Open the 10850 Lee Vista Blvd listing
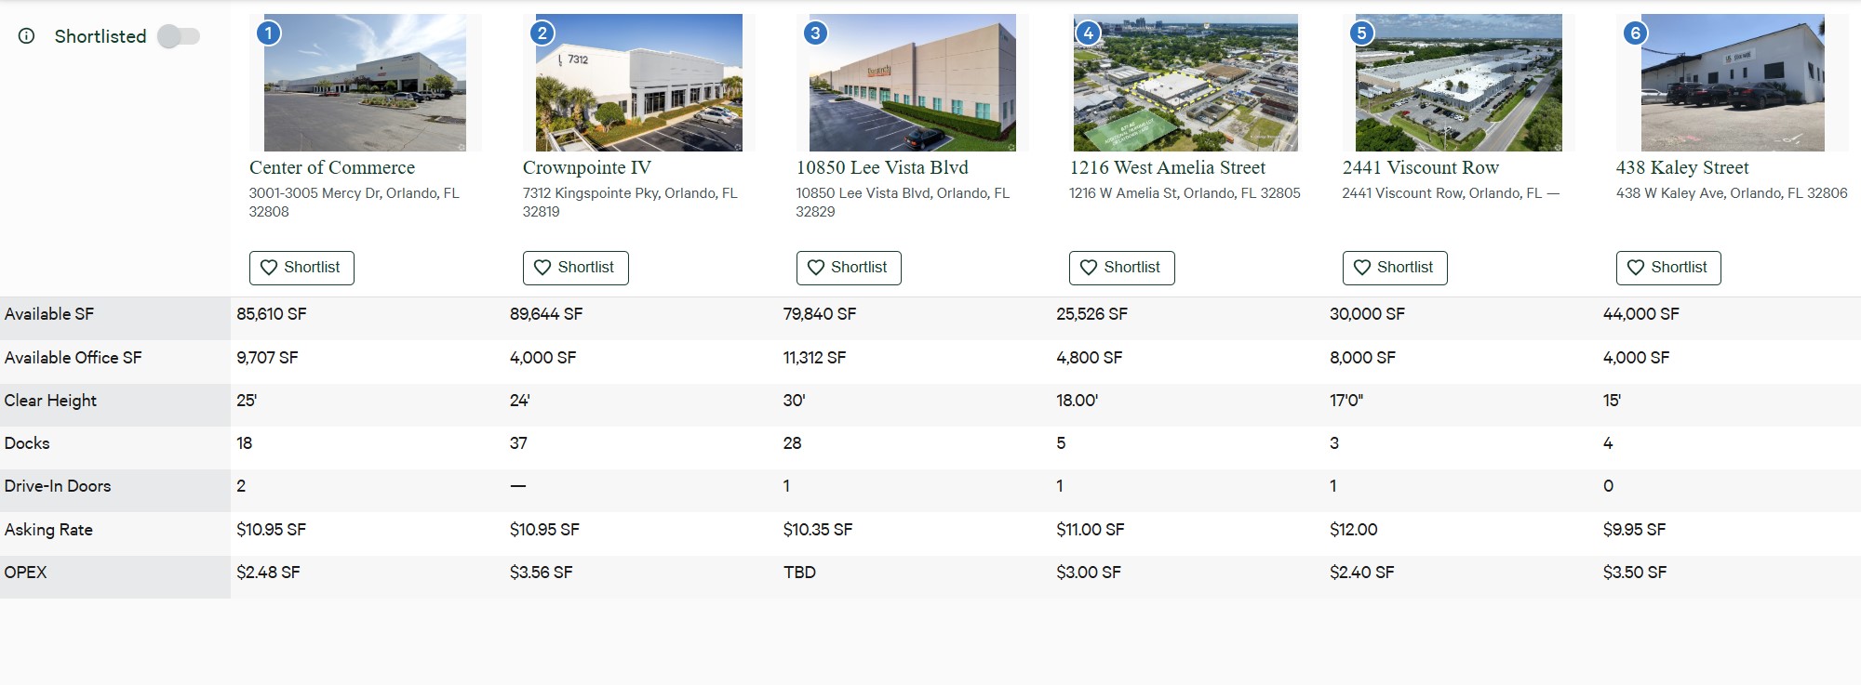Image resolution: width=1861 pixels, height=685 pixels. point(881,167)
